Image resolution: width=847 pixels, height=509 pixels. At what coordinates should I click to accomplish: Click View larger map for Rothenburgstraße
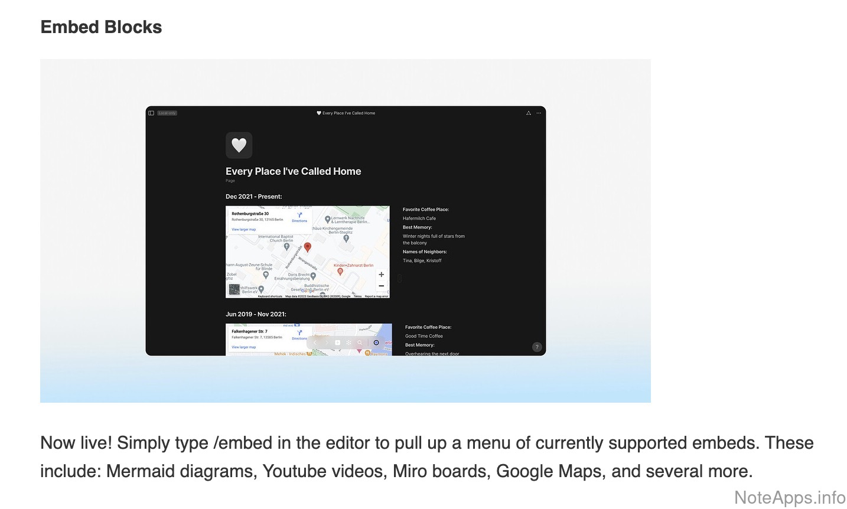[243, 229]
